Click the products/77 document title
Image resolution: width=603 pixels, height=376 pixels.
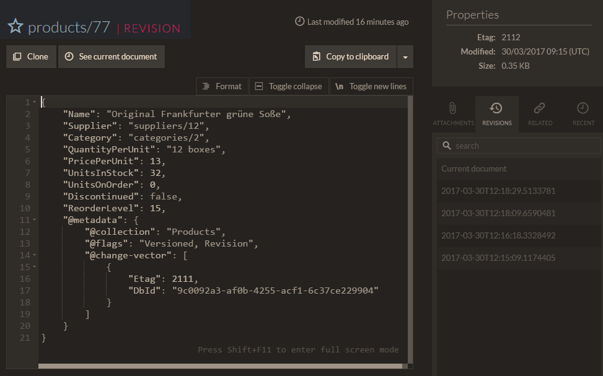click(x=69, y=27)
